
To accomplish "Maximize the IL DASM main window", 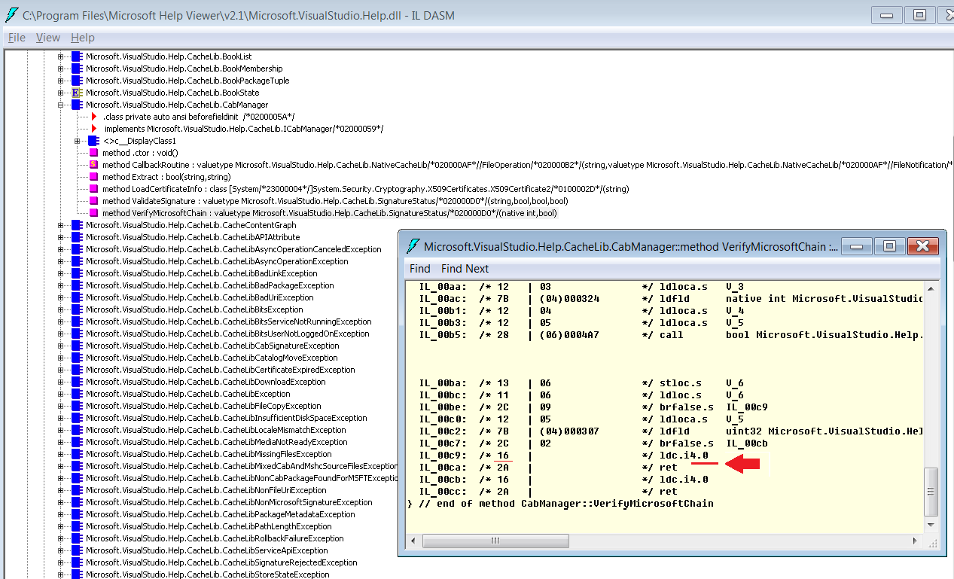I will click(x=919, y=15).
